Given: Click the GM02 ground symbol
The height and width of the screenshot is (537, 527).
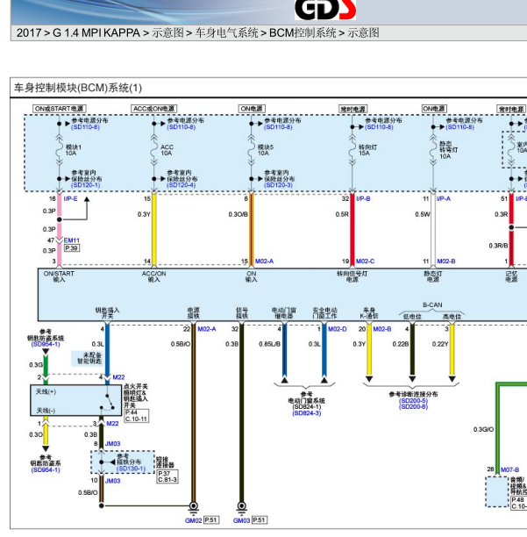Looking at the screenshot, I should [x=193, y=507].
